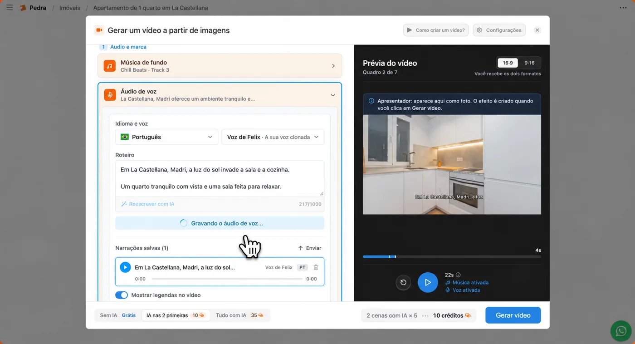The width and height of the screenshot is (635, 344).
Task: Open the three-dot more options menu
Action: tap(624, 8)
